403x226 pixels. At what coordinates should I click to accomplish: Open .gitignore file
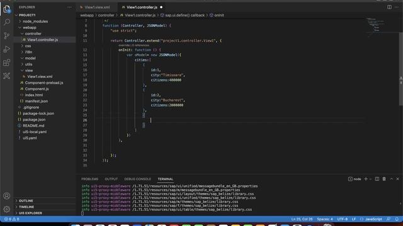coord(31,107)
